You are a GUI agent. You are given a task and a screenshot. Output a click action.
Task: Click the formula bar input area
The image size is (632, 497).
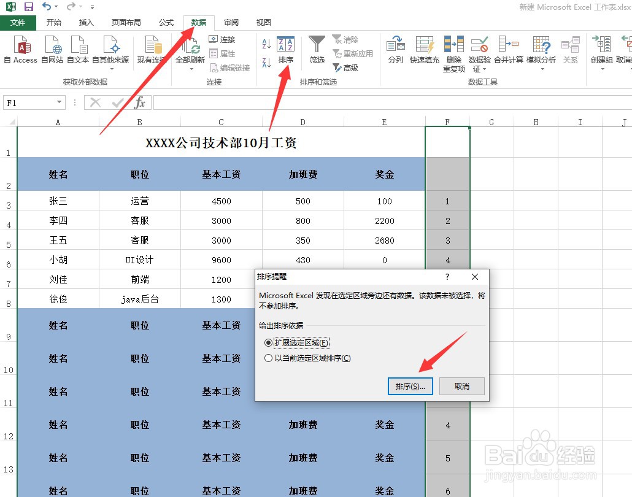pyautogui.click(x=391, y=103)
